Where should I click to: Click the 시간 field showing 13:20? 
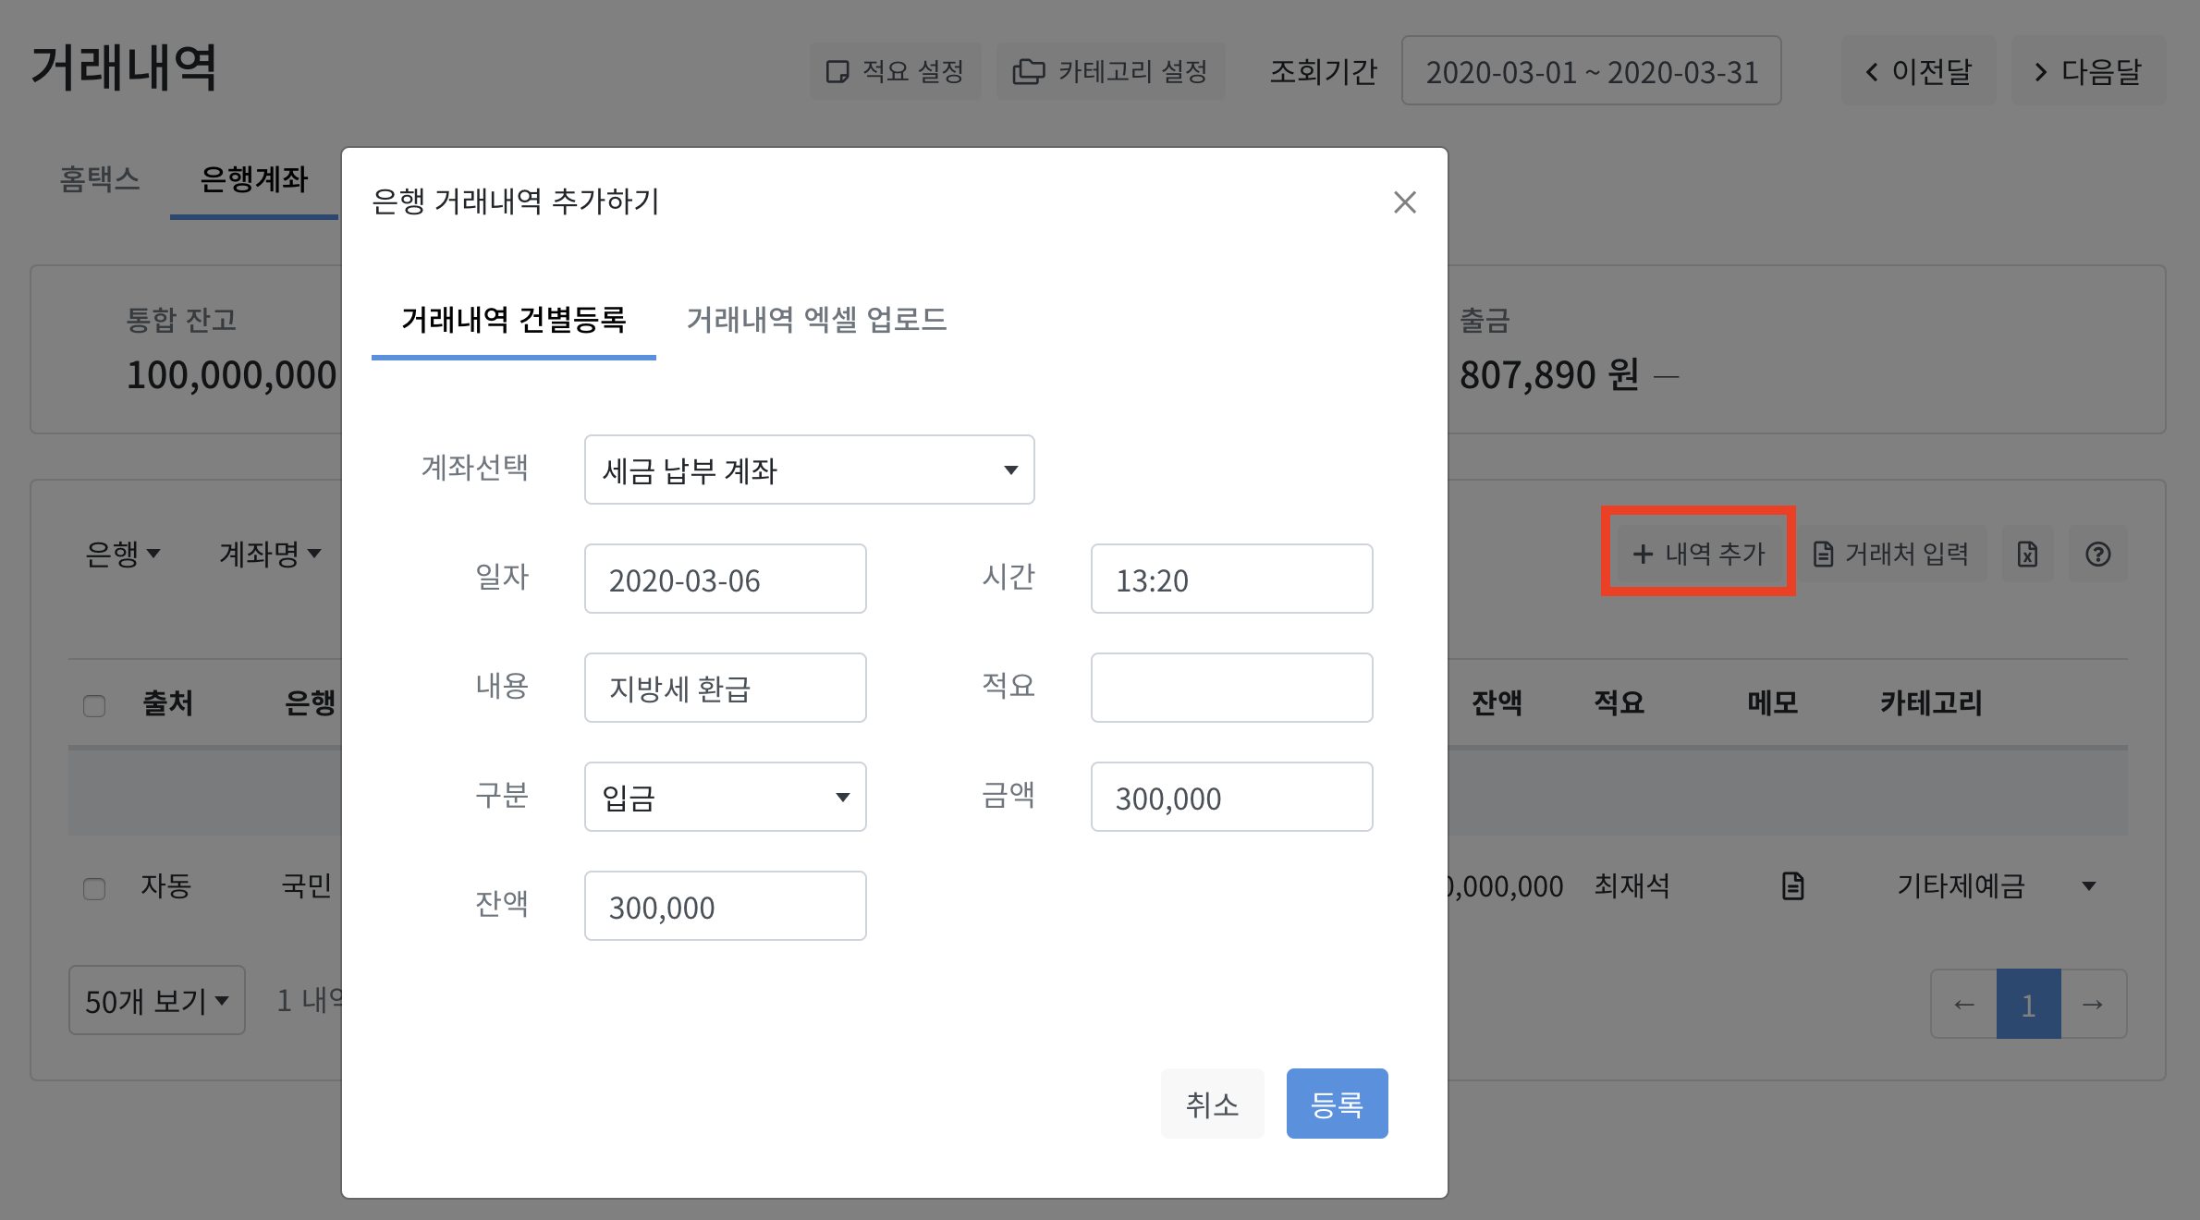coord(1231,579)
